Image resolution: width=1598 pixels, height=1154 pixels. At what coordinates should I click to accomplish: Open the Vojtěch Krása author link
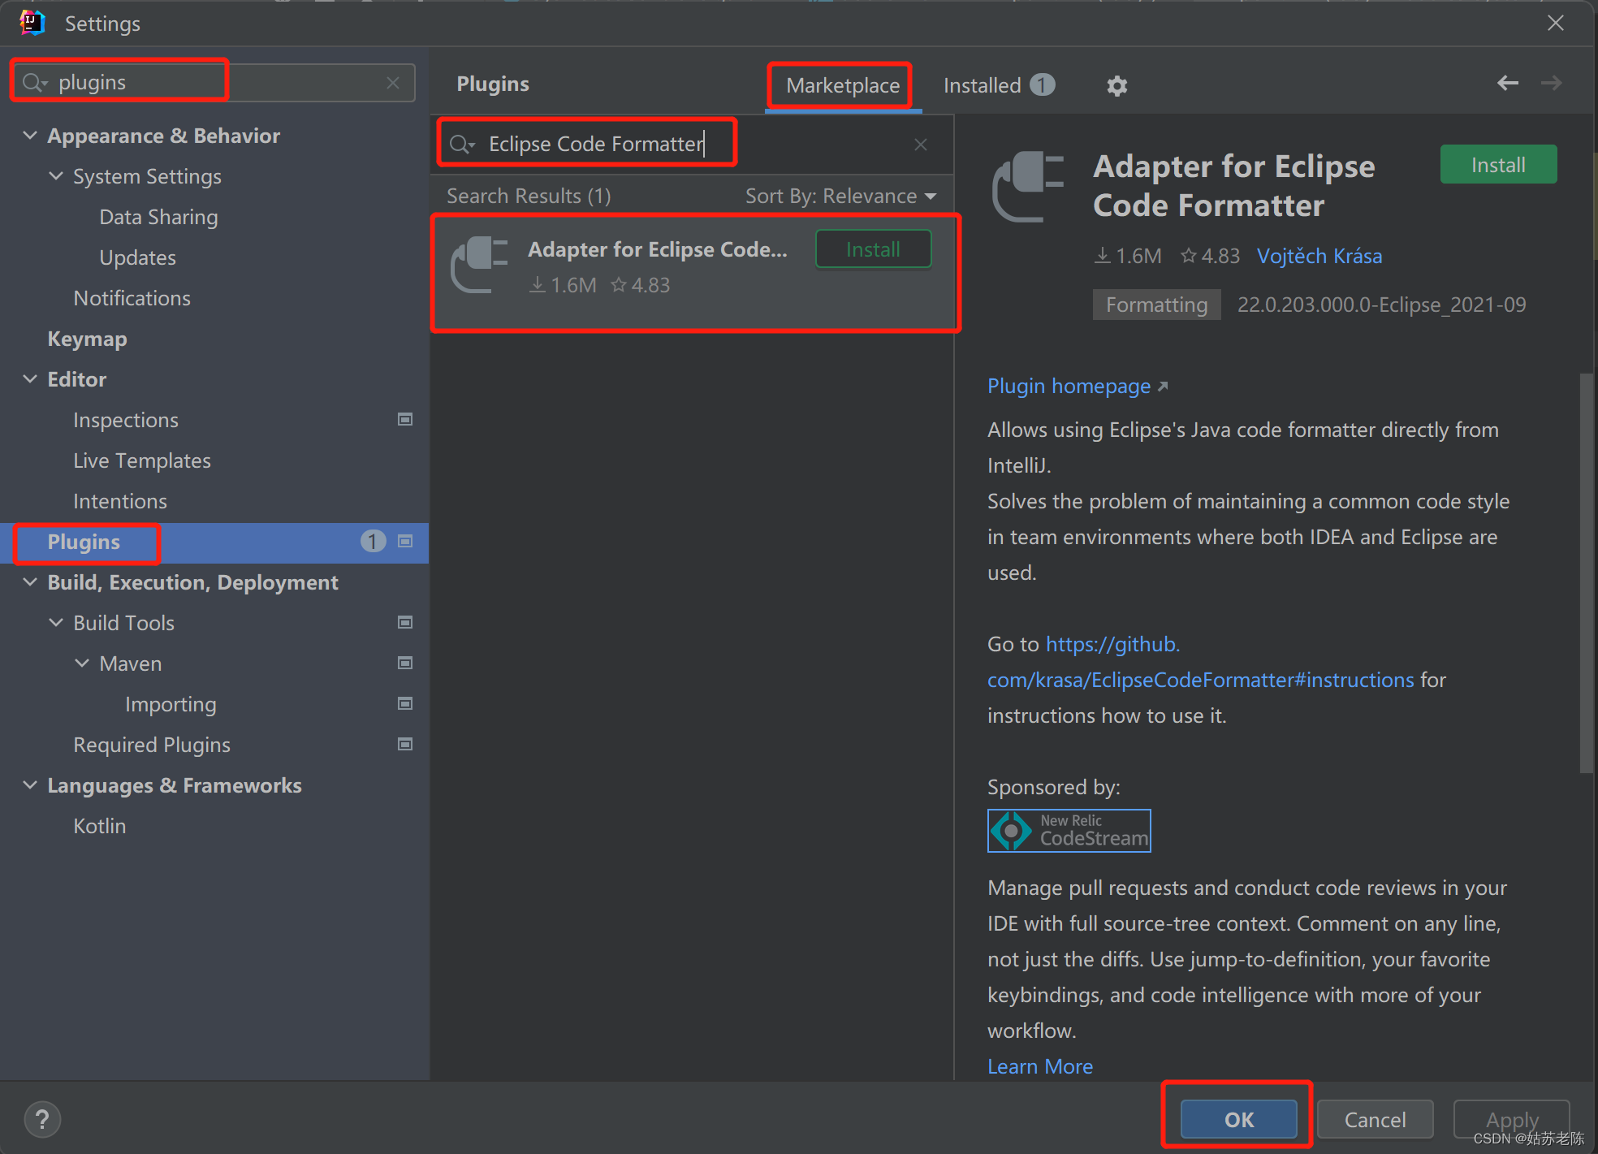coord(1319,256)
